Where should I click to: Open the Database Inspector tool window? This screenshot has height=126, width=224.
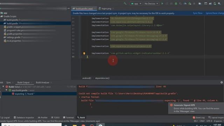coord(24,118)
